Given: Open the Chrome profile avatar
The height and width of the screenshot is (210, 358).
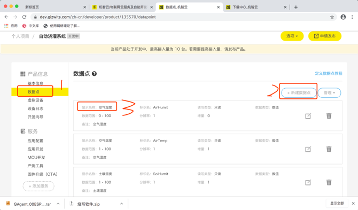Looking at the screenshot, I should click(x=343, y=17).
